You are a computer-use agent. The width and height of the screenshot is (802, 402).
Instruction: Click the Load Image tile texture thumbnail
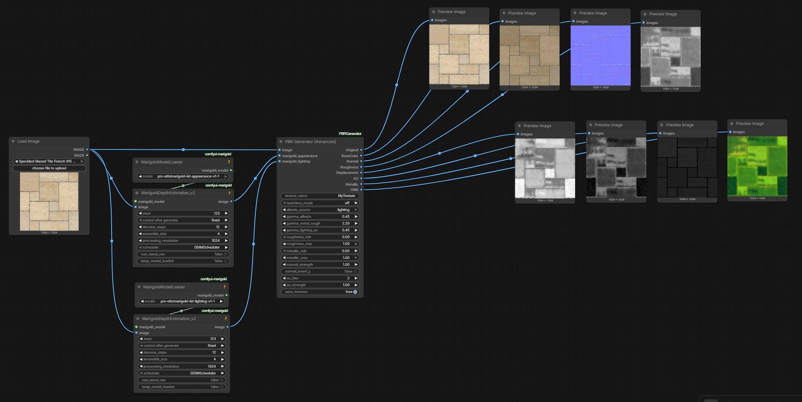49,201
